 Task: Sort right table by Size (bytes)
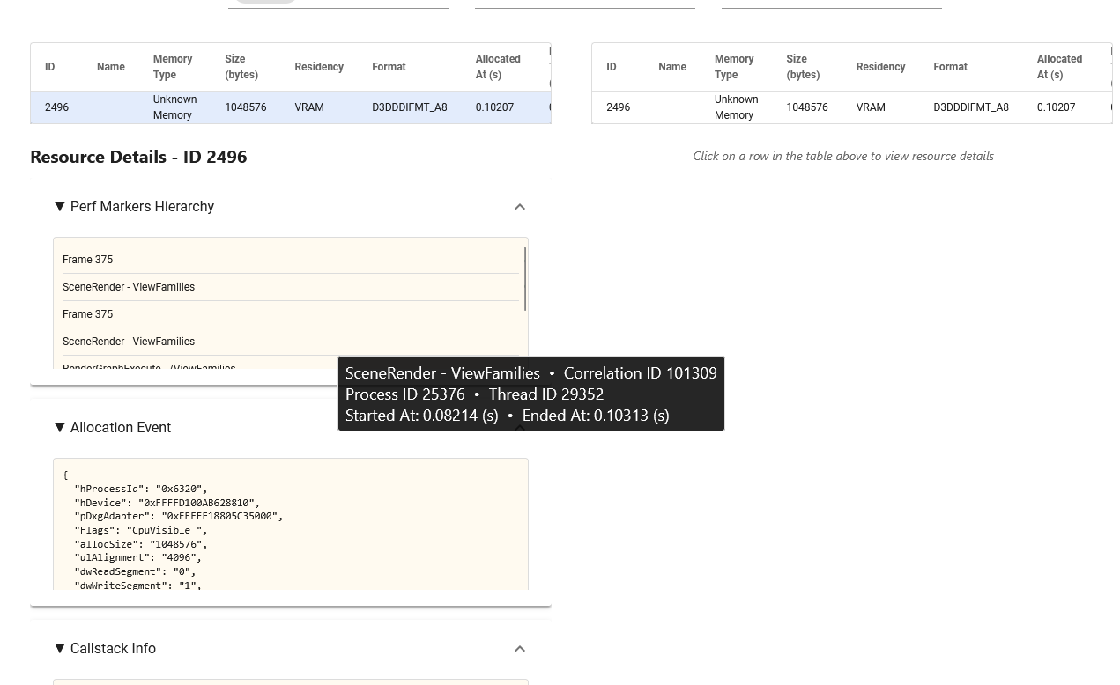803,67
